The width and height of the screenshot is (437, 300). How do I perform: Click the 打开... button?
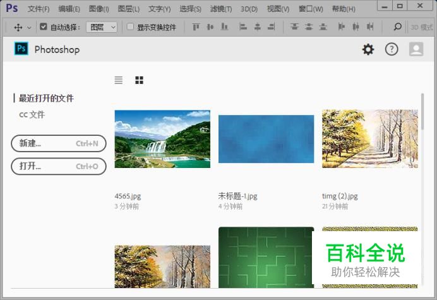pos(59,166)
